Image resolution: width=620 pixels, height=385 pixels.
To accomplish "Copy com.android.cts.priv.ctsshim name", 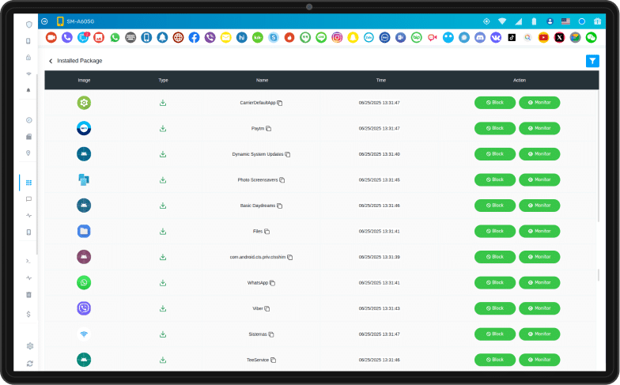I will pos(289,257).
